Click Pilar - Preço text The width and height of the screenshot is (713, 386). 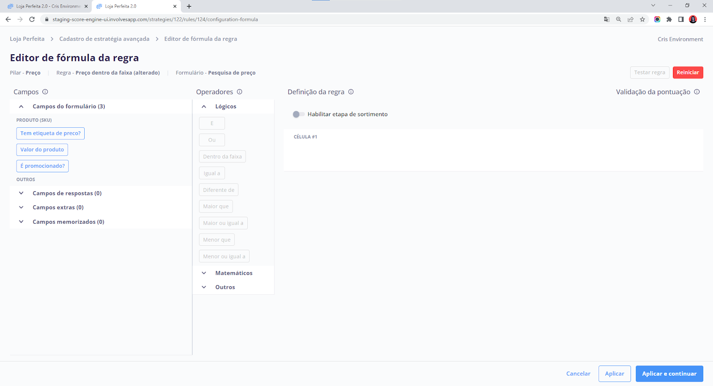tap(25, 73)
